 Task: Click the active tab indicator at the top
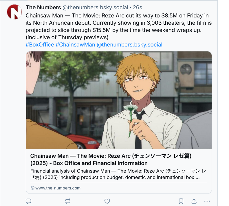click(x=36, y=0)
